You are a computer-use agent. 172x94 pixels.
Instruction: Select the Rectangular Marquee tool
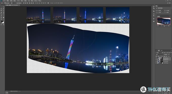[3, 7]
